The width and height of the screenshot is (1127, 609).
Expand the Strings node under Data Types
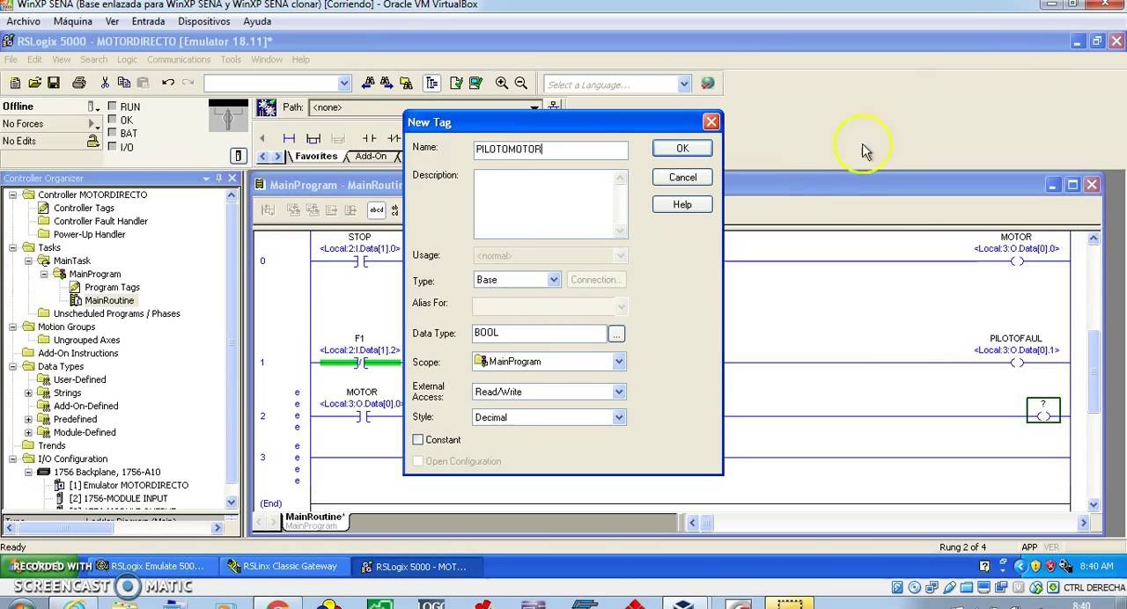coord(29,393)
